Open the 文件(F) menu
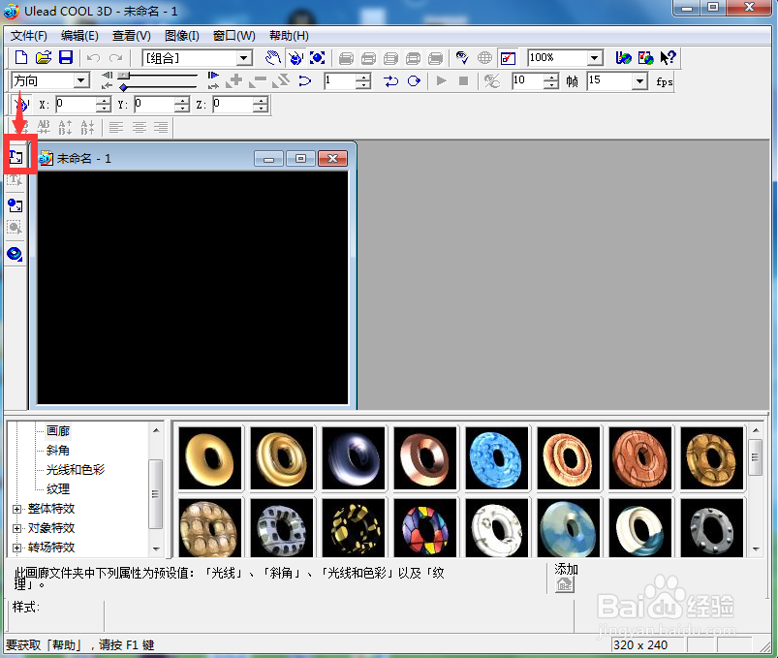The width and height of the screenshot is (778, 658). [x=29, y=36]
